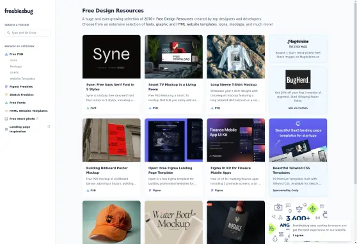Click Figma tag icon on Finance Mobile Apps card

tap(212, 190)
